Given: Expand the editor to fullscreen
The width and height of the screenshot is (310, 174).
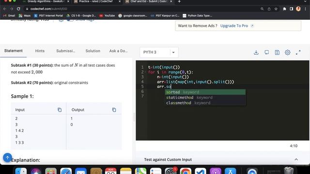Looking at the screenshot, I should click(x=298, y=52).
